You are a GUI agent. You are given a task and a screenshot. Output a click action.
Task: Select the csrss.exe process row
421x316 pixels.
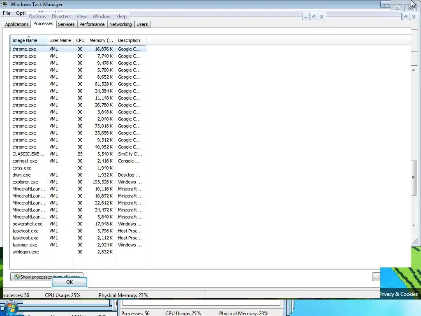[x=78, y=168]
